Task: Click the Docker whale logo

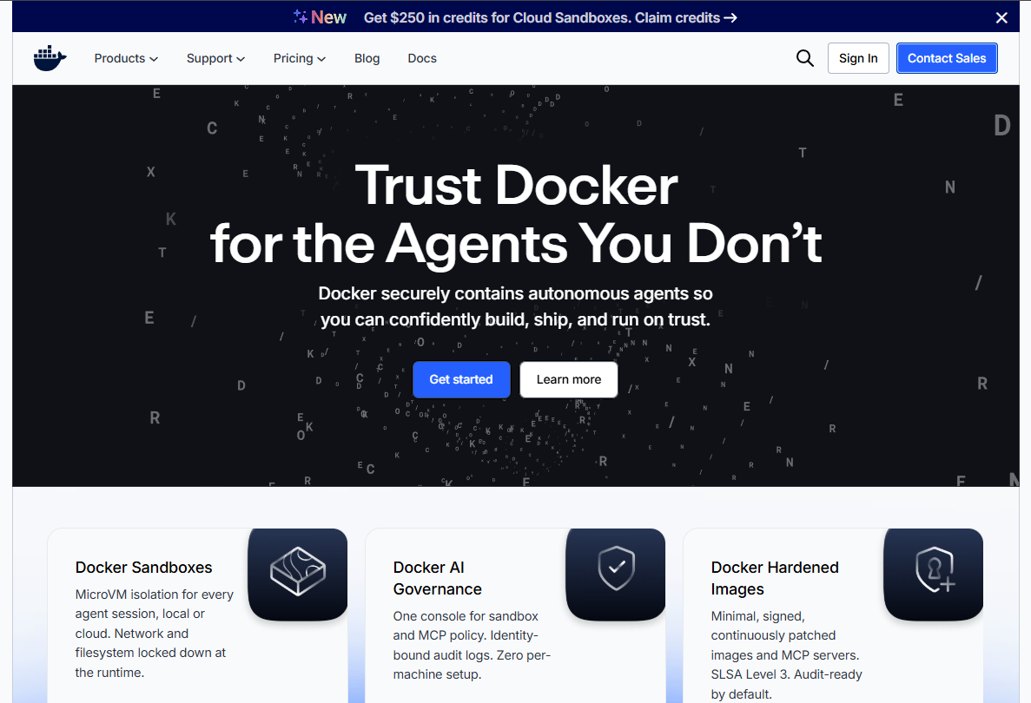Action: 50,58
